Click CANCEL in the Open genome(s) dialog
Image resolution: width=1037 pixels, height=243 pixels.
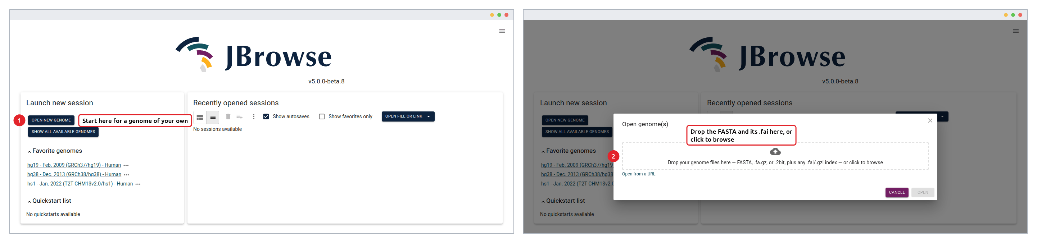click(897, 192)
